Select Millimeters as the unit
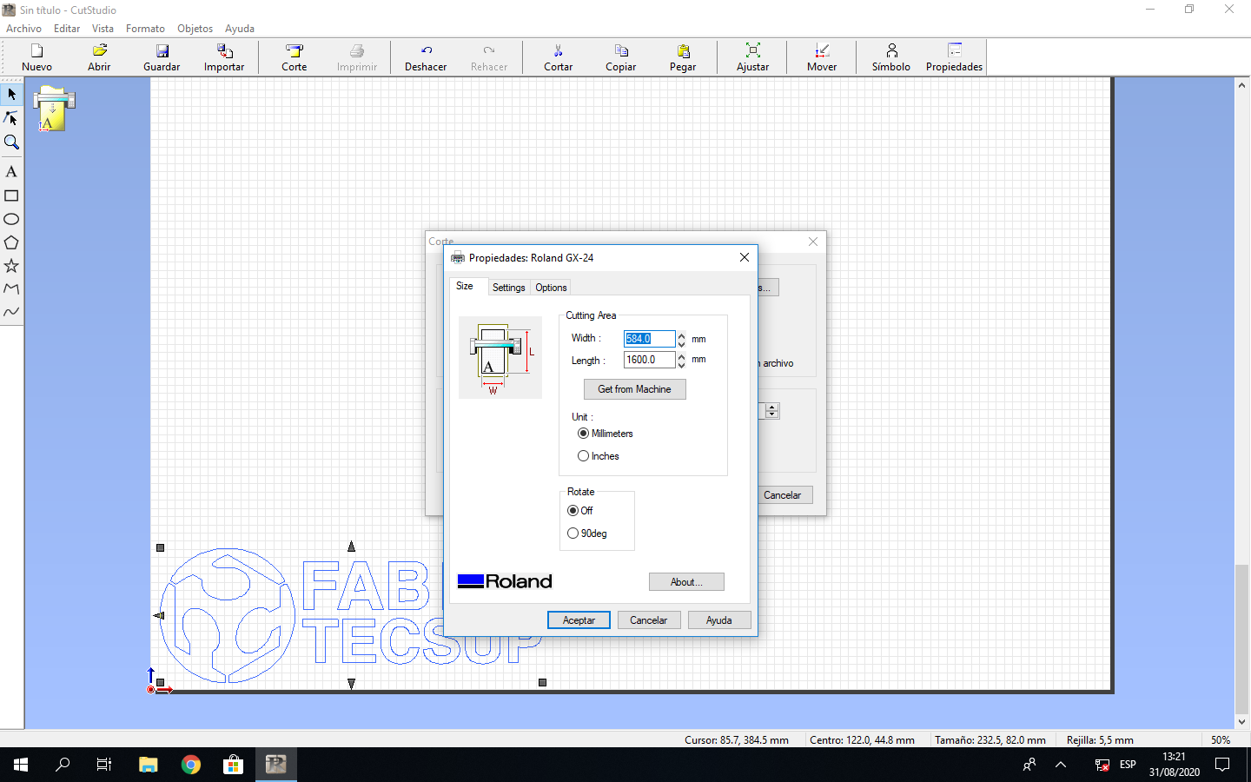The image size is (1251, 782). [583, 434]
